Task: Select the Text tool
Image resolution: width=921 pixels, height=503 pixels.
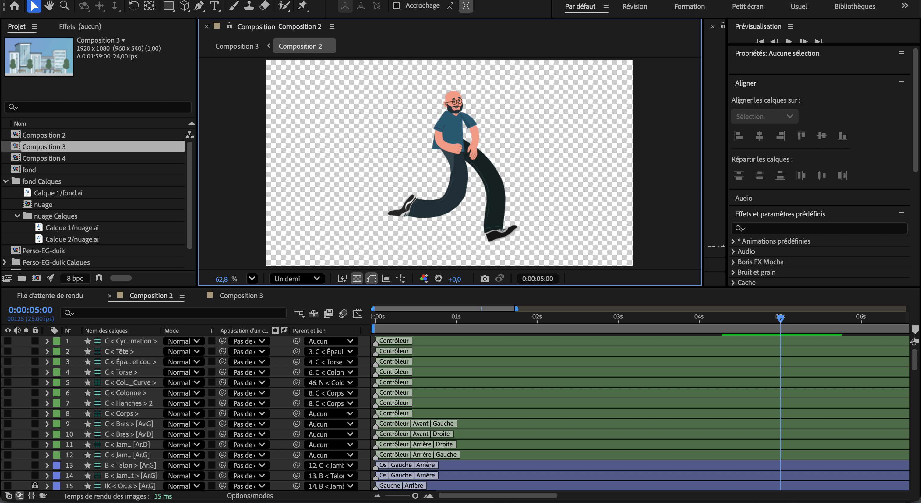Action: pyautogui.click(x=214, y=6)
